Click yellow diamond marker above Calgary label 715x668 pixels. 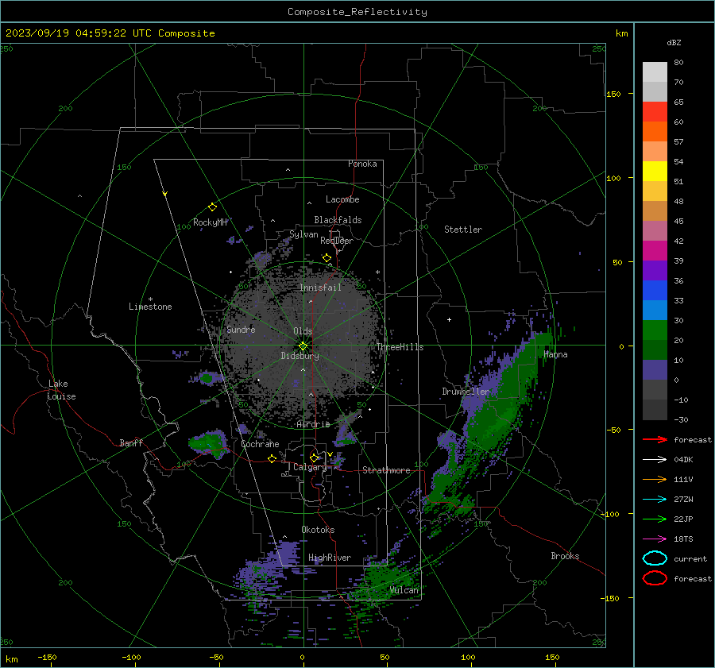pos(314,458)
